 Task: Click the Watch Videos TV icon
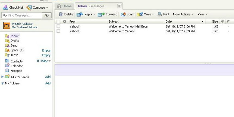(x=7, y=26)
